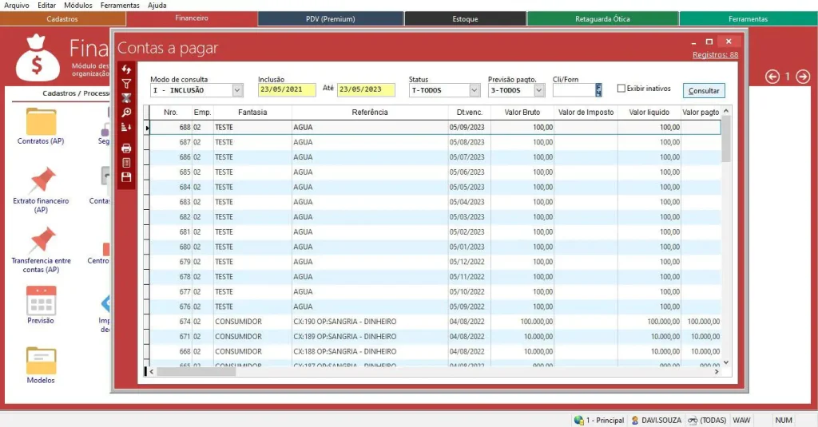Open the Módulos menu
The height and width of the screenshot is (427, 818).
[77, 6]
